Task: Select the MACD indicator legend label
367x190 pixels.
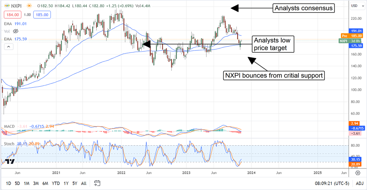Action: (8, 127)
